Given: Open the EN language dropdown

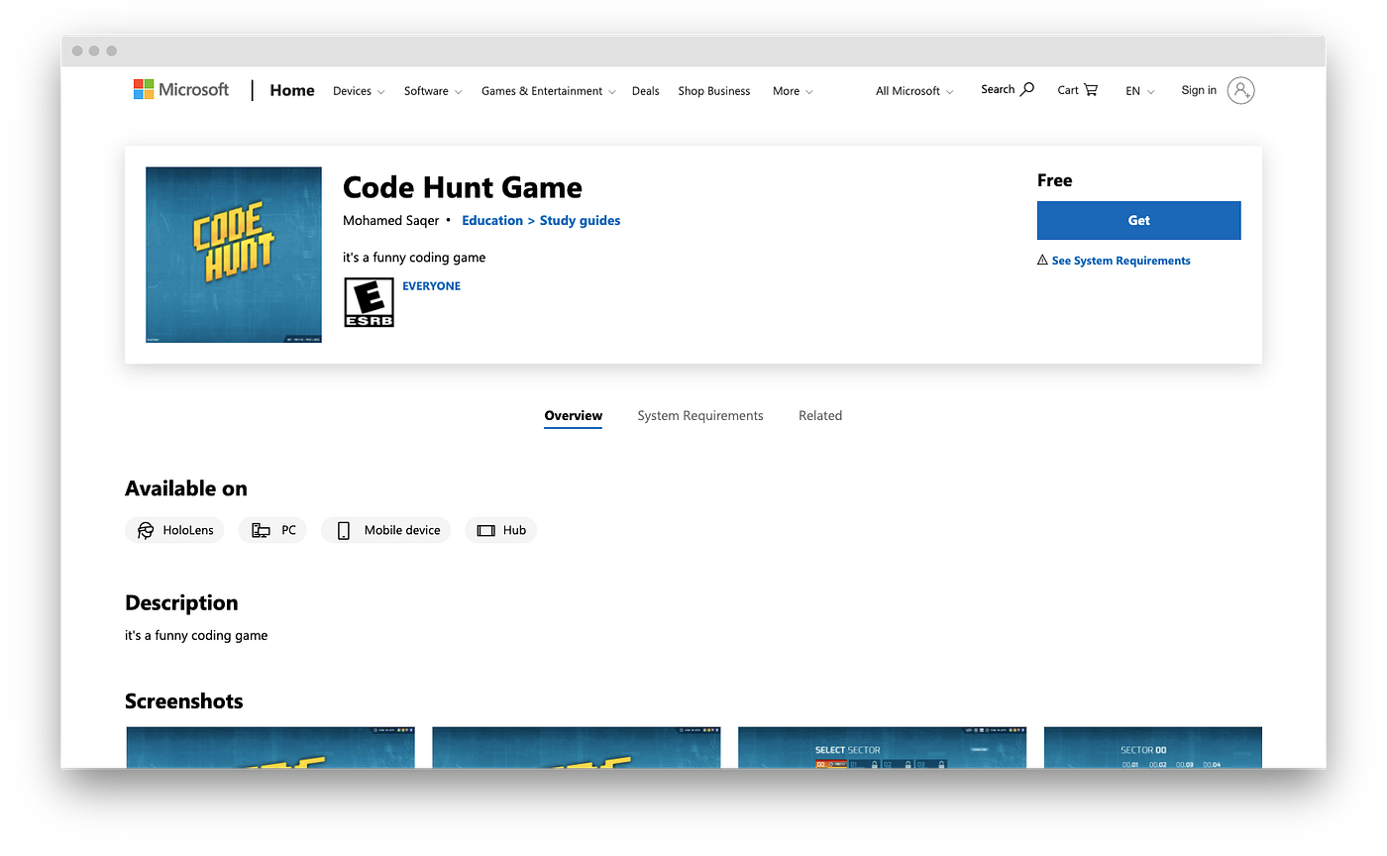Looking at the screenshot, I should (1140, 91).
